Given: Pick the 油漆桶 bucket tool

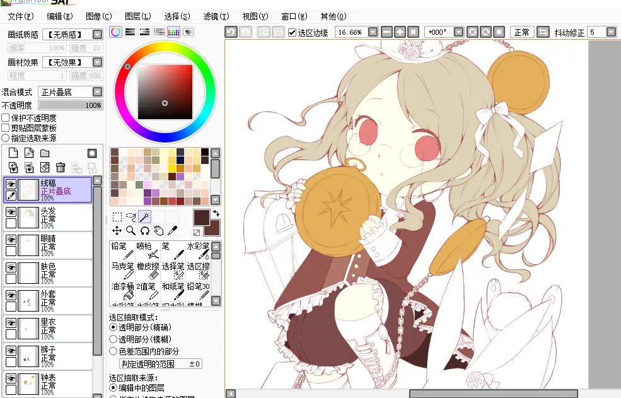Looking at the screenshot, I should tap(122, 291).
